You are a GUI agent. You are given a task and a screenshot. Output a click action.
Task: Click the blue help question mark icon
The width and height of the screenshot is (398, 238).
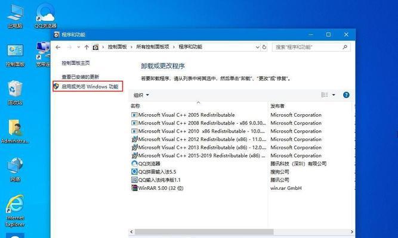[346, 95]
